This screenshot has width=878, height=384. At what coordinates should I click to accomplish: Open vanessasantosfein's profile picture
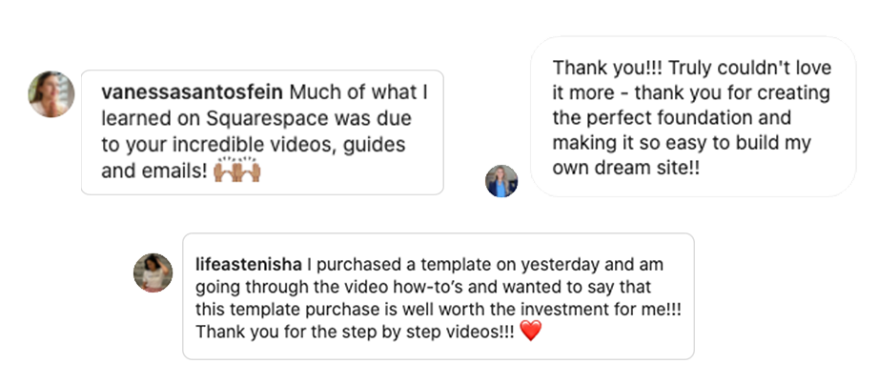[51, 94]
